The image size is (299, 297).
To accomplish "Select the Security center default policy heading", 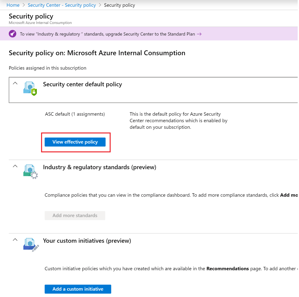I will point(82,84).
